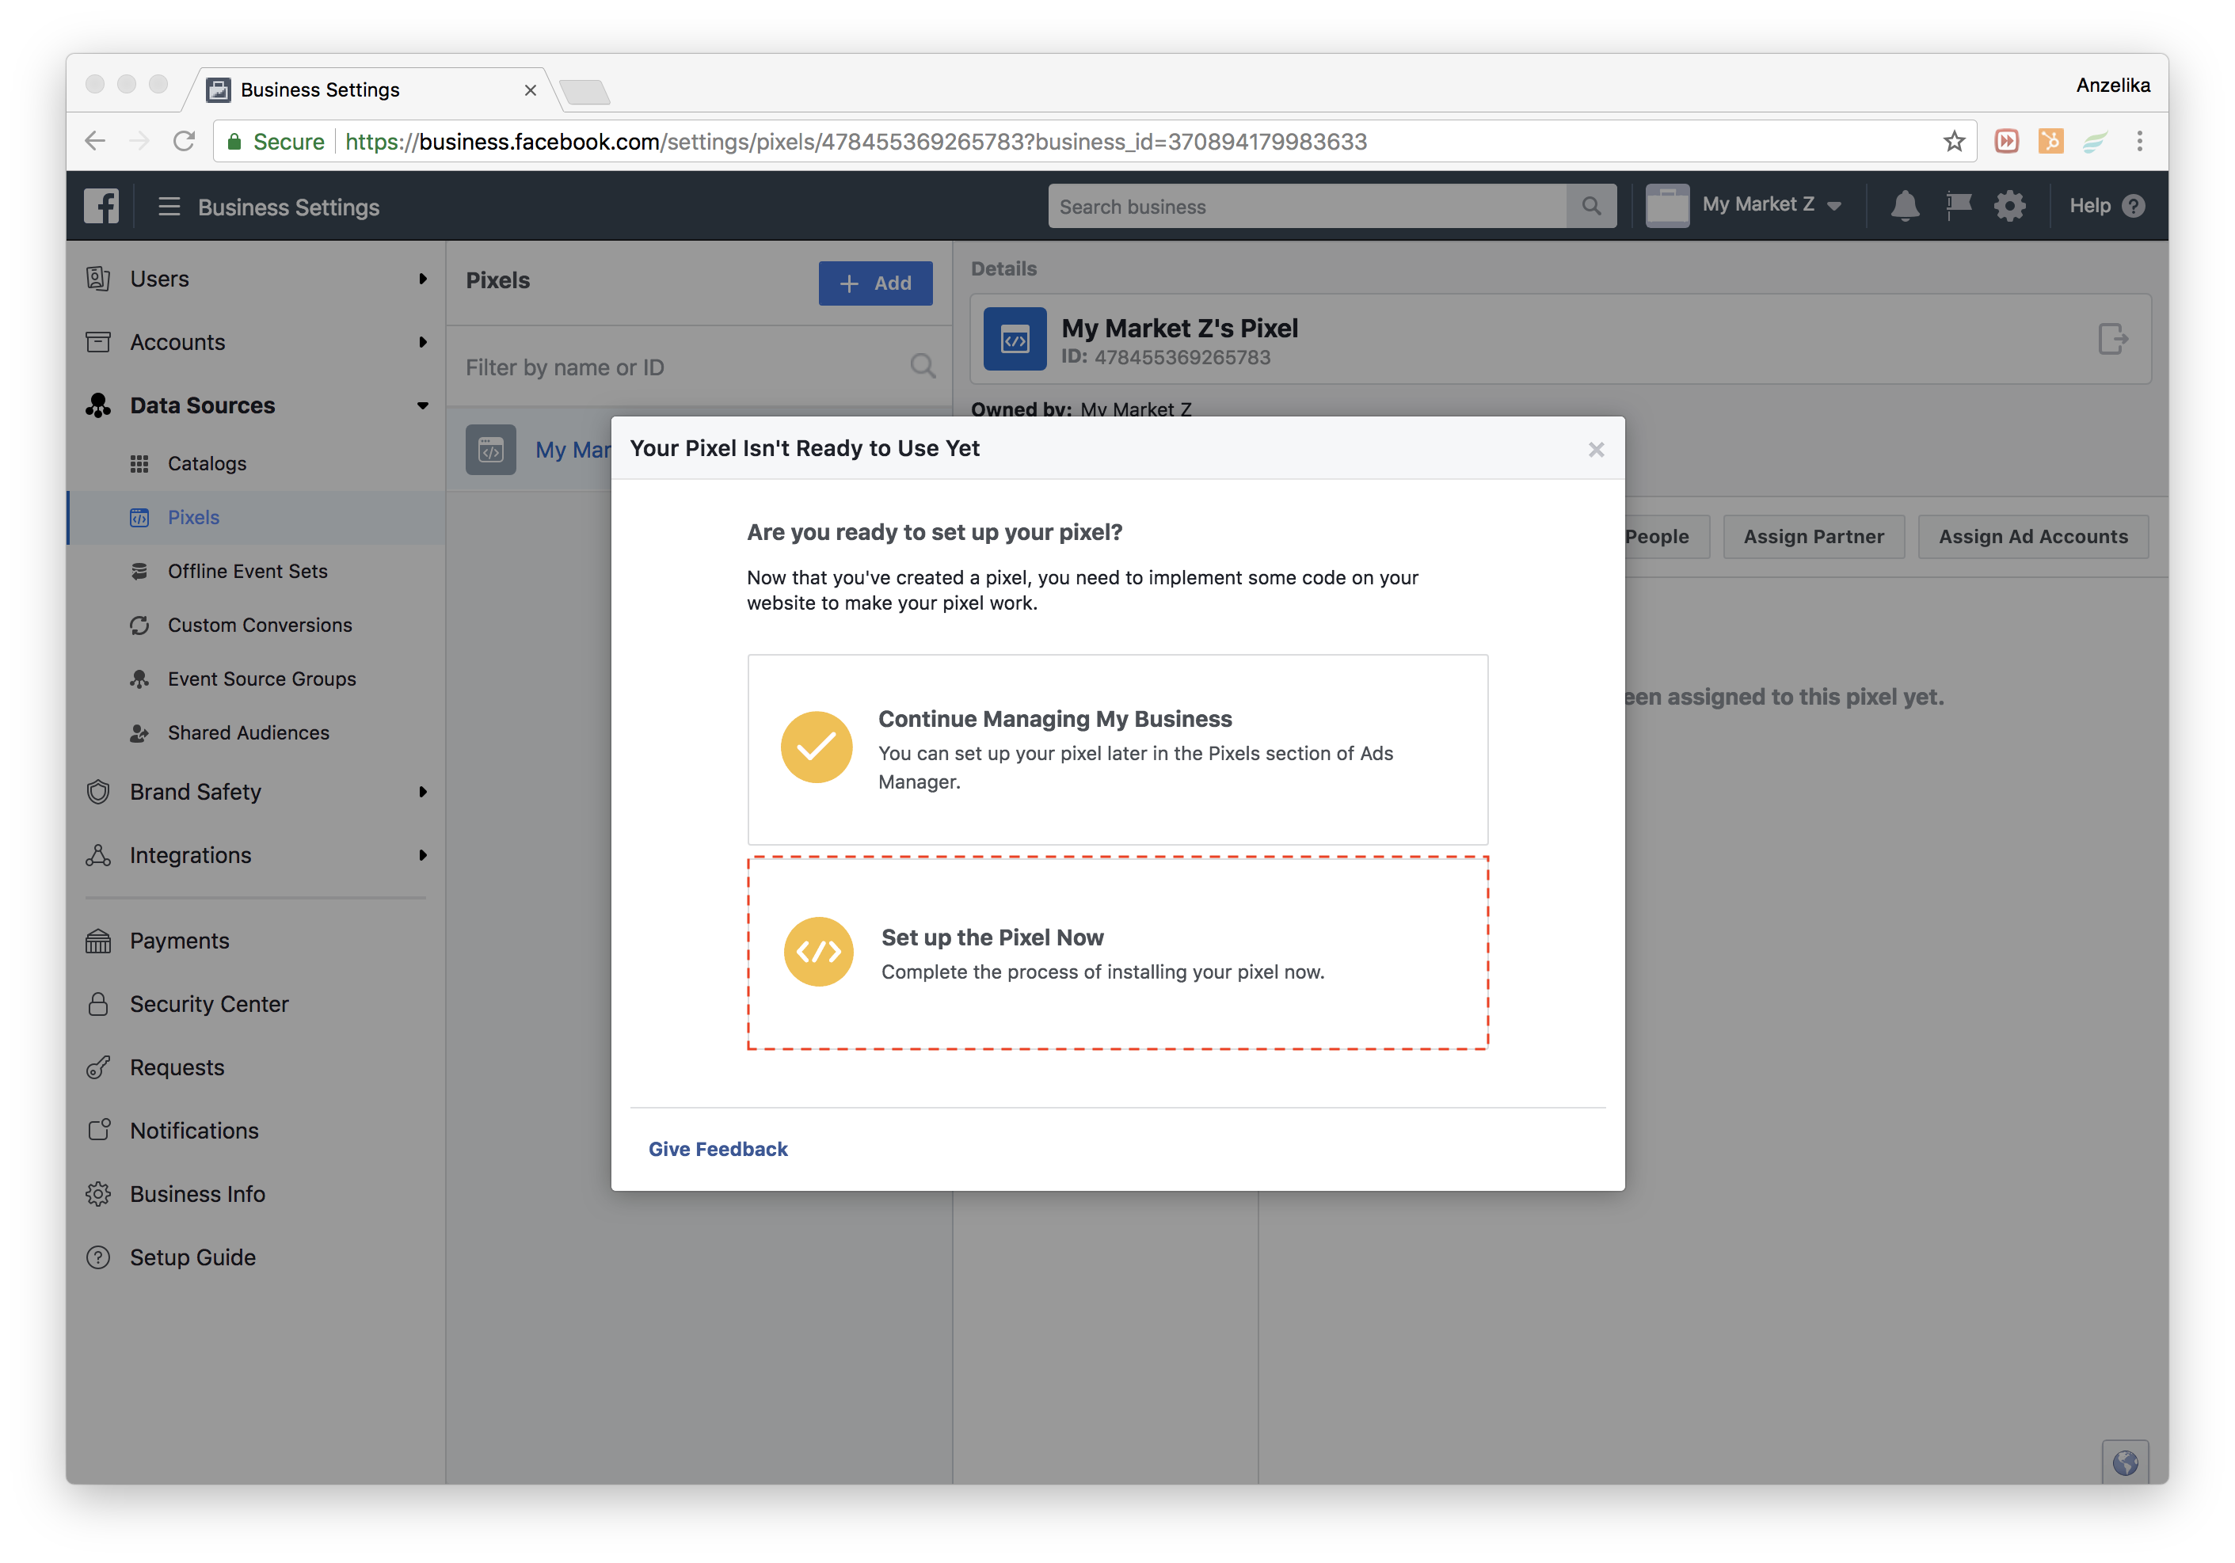Close the pixel dialog with the X
Image resolution: width=2235 pixels, height=1563 pixels.
[x=1595, y=450]
